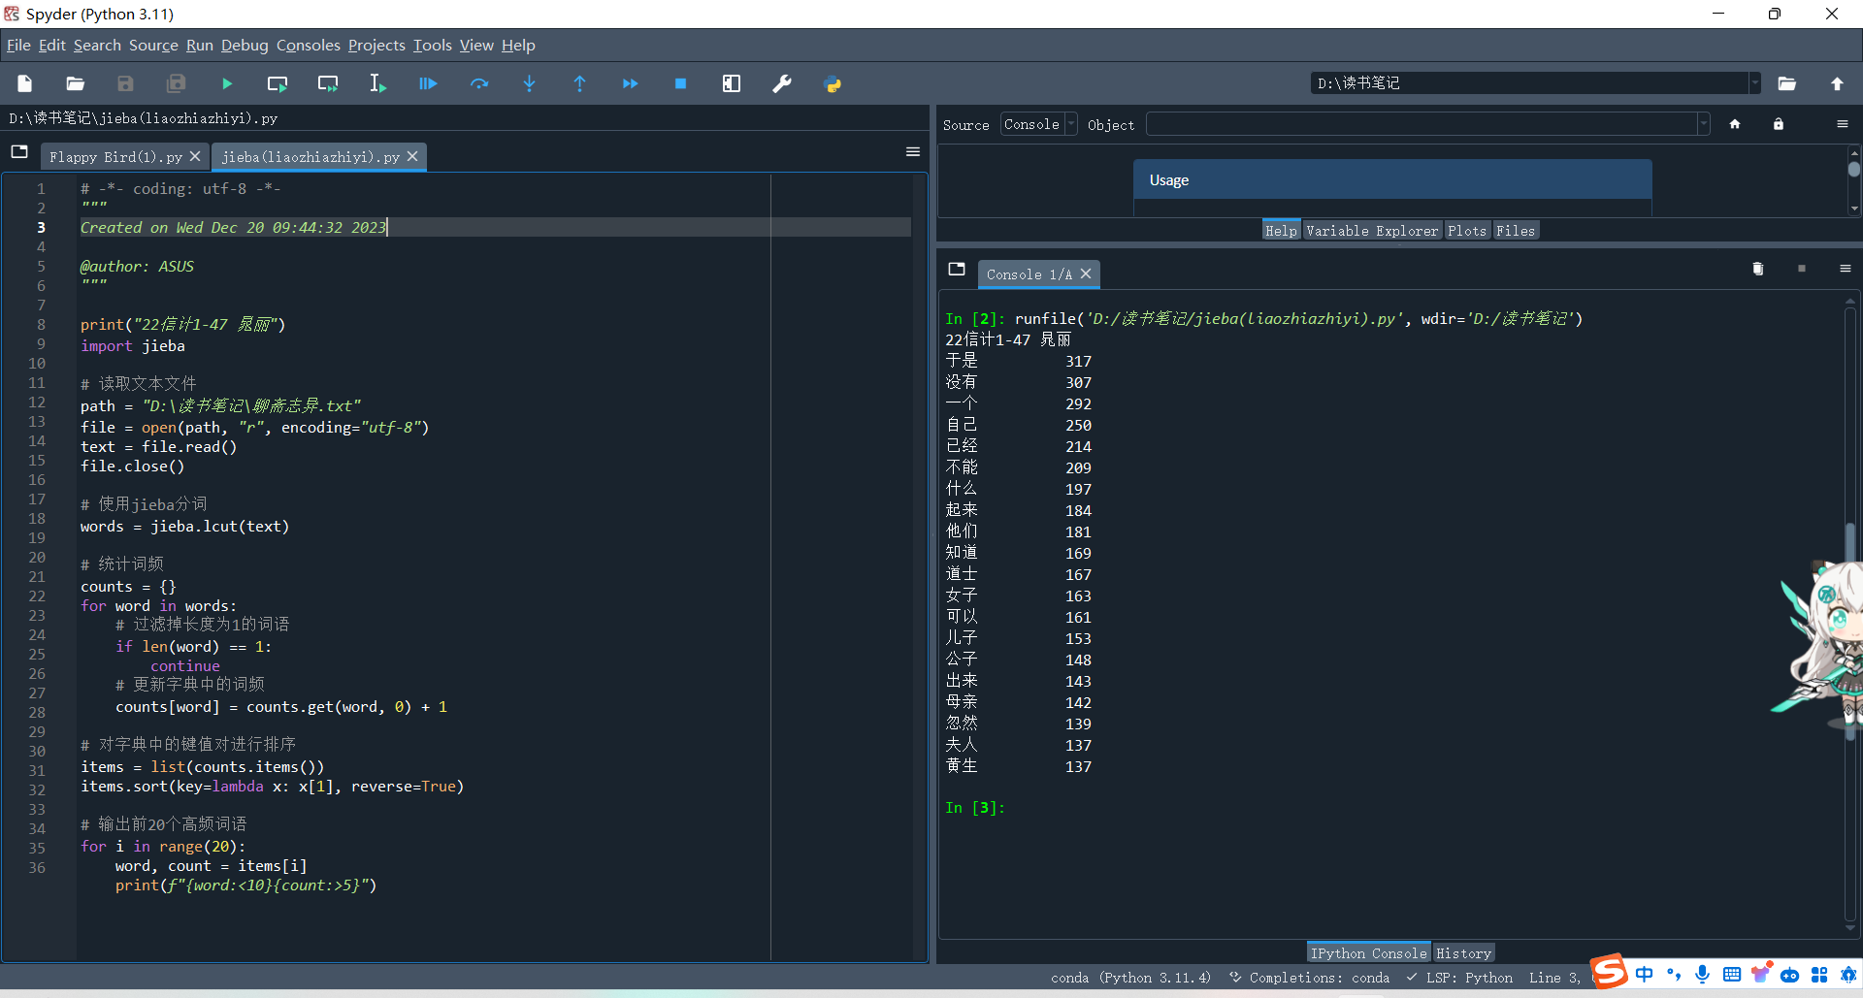This screenshot has width=1863, height=998.
Task: Open the Consoles menu
Action: click(308, 46)
